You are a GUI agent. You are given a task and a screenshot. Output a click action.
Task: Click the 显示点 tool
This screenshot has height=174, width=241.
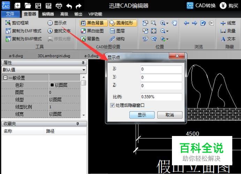point(57,23)
